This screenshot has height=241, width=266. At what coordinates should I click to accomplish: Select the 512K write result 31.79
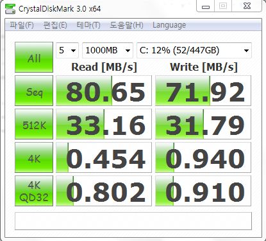[x=203, y=124]
